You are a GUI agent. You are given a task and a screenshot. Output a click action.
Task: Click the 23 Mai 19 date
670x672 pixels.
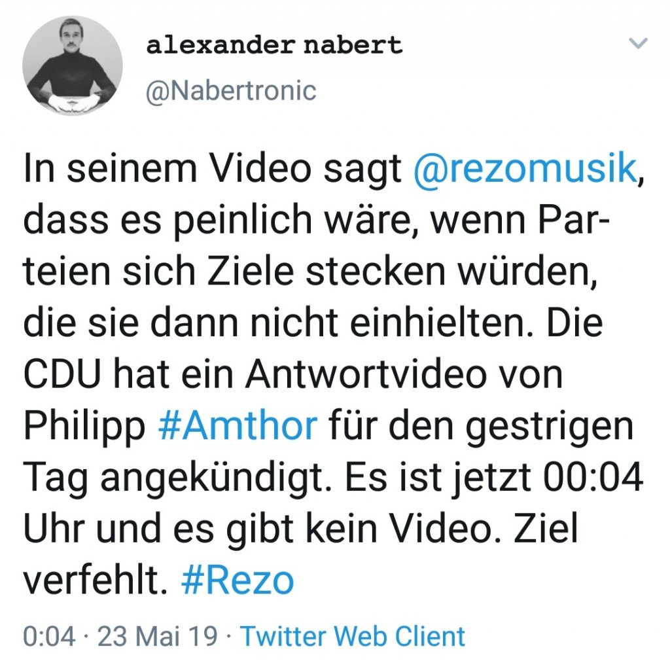click(158, 636)
